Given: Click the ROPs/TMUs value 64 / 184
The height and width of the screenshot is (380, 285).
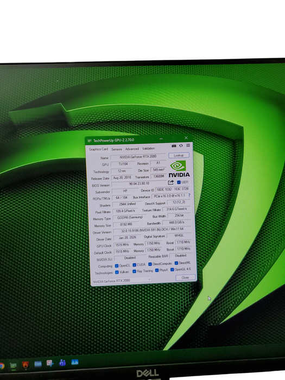Looking at the screenshot, I should (x=122, y=198).
